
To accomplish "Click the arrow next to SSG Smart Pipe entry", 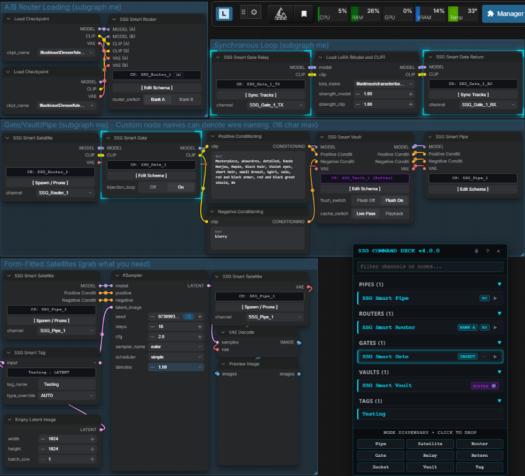I will coord(495,298).
